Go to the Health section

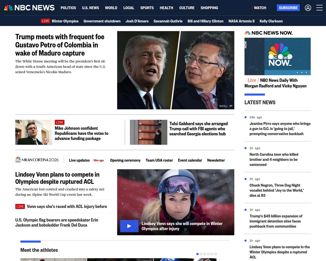pos(166,8)
